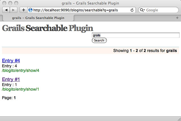Click the /blogito/entry/show/1 green URL text
The width and height of the screenshot is (181, 121).
pyautogui.click(x=21, y=89)
